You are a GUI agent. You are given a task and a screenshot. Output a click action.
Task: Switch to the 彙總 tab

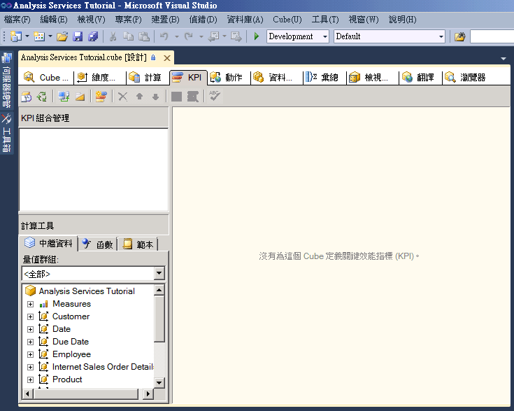(x=324, y=78)
